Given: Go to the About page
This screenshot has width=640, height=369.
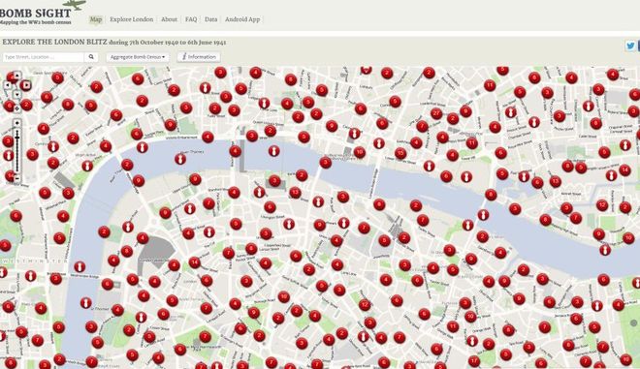Looking at the screenshot, I should tap(169, 19).
